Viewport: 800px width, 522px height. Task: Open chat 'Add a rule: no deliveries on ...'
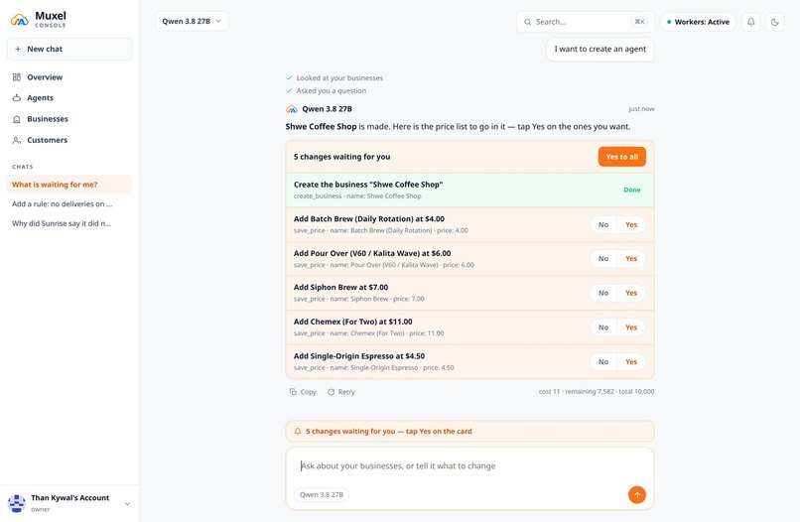point(69,203)
